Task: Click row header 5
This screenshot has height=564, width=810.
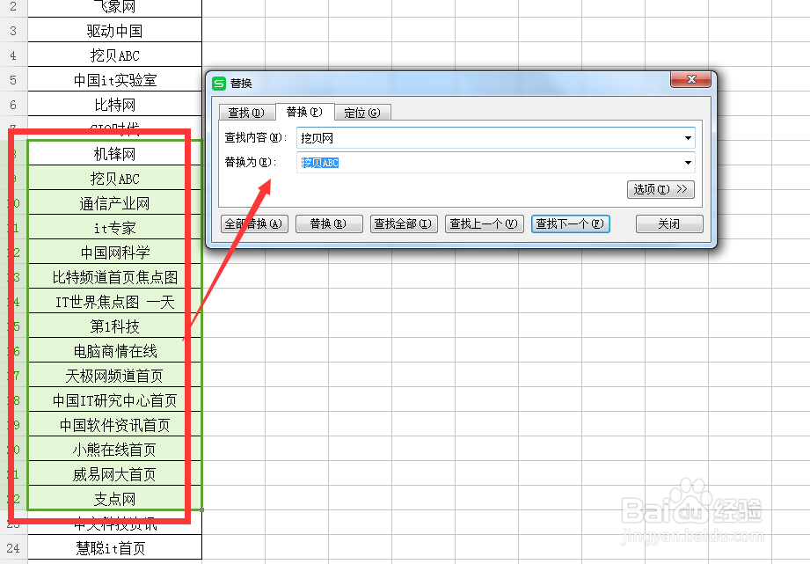Action: tap(13, 79)
